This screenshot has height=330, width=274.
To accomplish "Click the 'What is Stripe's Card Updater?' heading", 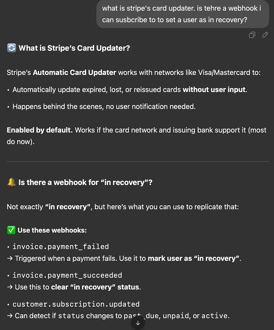I will [x=74, y=48].
